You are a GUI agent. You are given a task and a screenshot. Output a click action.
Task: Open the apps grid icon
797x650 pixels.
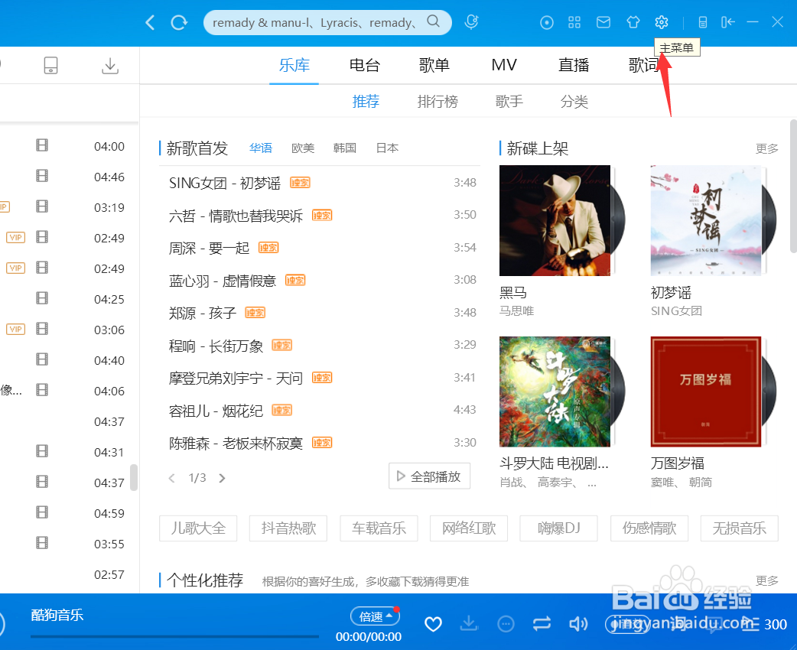[574, 22]
